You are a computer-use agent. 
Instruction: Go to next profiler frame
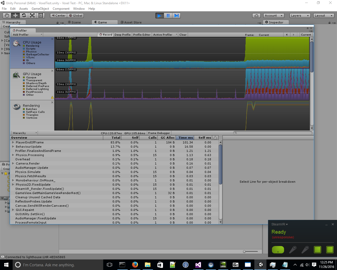(x=294, y=35)
